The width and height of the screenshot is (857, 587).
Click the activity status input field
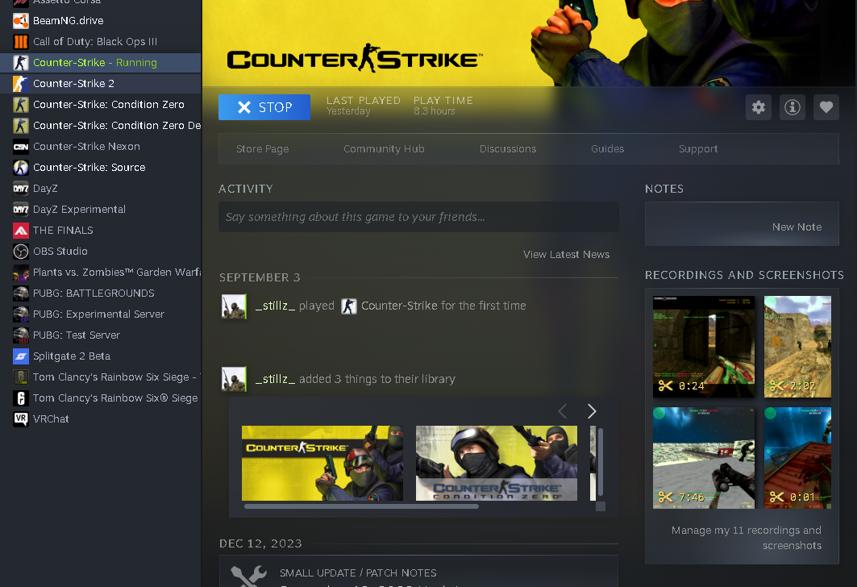[x=418, y=217]
